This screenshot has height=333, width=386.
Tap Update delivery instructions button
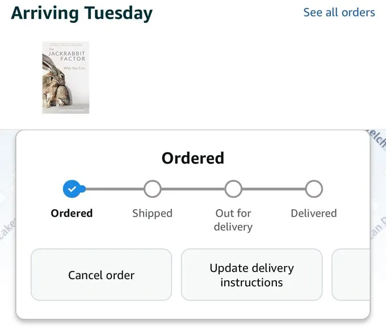(251, 275)
